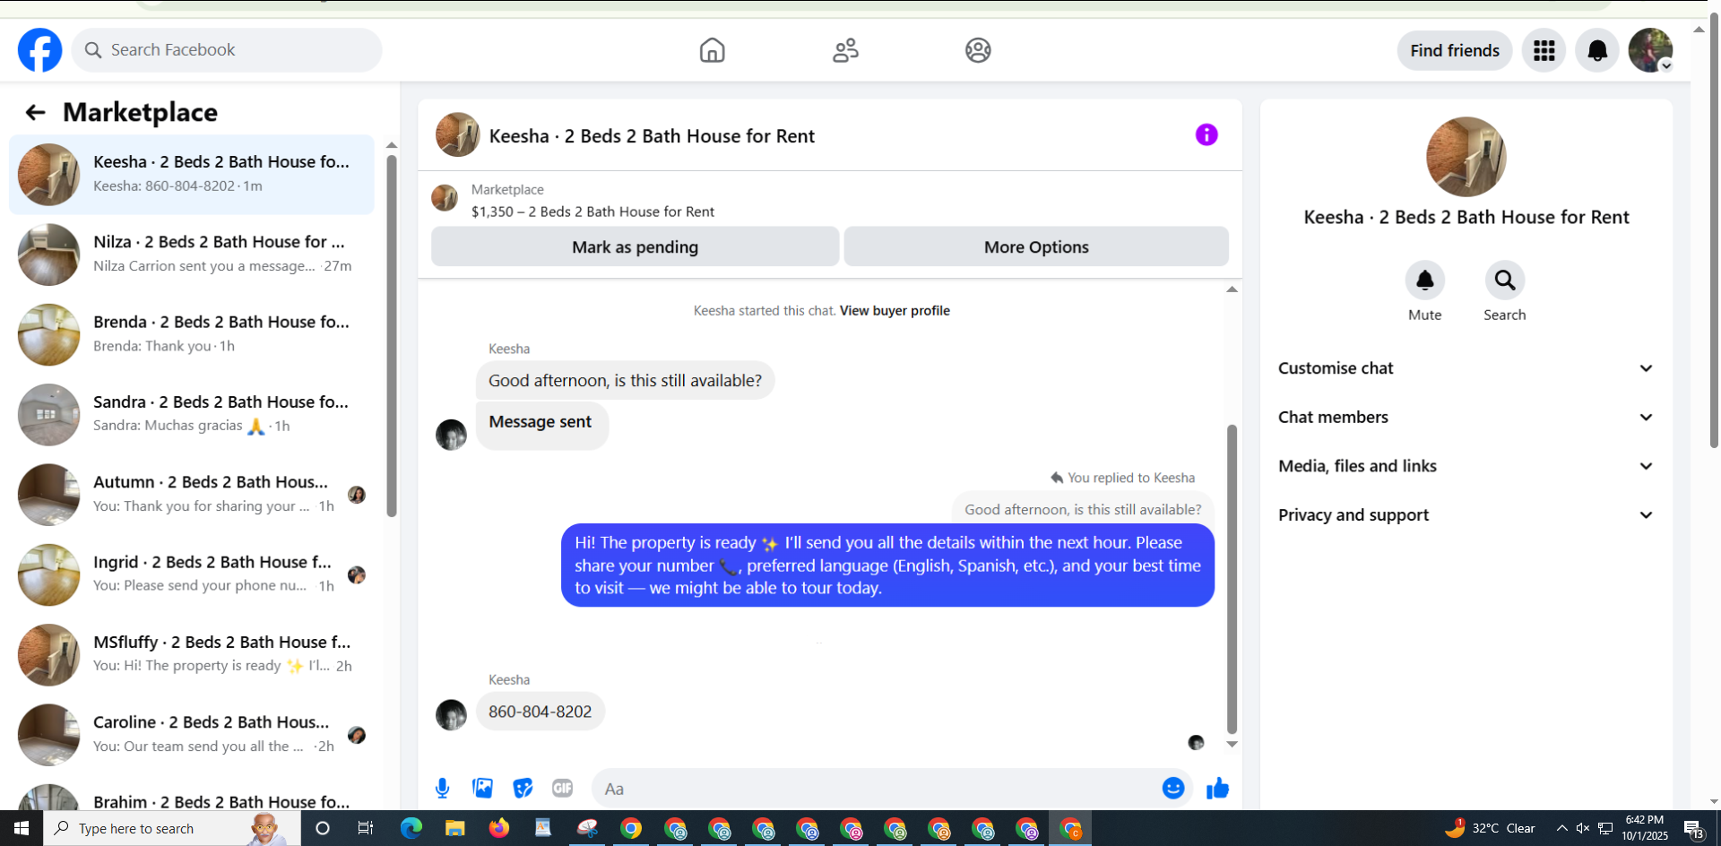The height and width of the screenshot is (846, 1721).
Task: Open Windows Task View button
Action: [366, 828]
